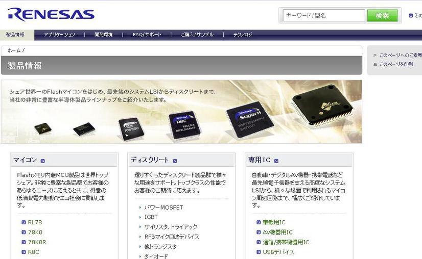Click triangle bullet next to パワーMOSFET
This screenshot has height=259, width=422.
point(140,208)
